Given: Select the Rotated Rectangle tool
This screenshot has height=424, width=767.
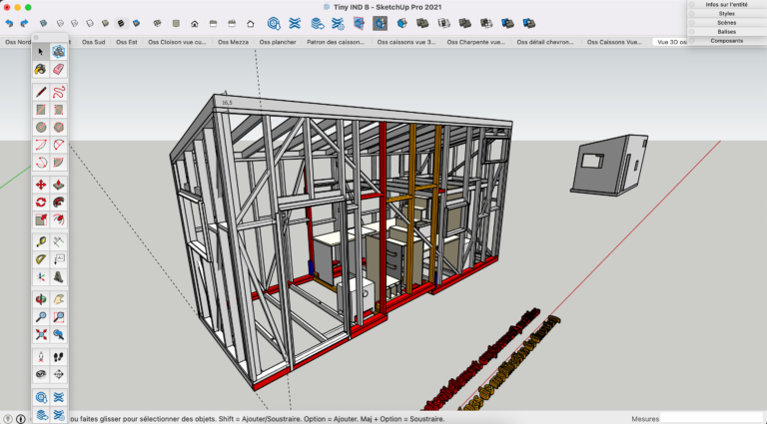Looking at the screenshot, I should [x=58, y=110].
